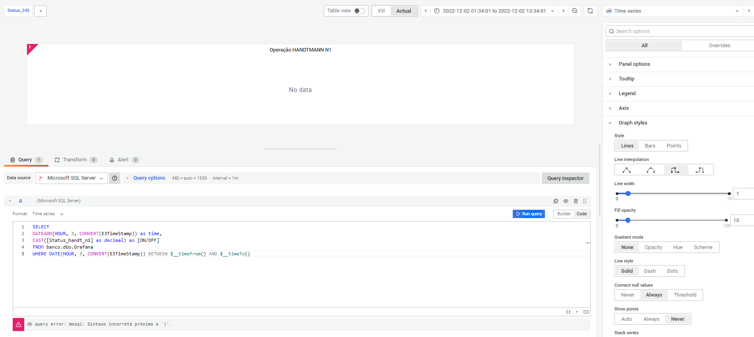Set line style to Dash
The height and width of the screenshot is (337, 754).
[x=650, y=271]
